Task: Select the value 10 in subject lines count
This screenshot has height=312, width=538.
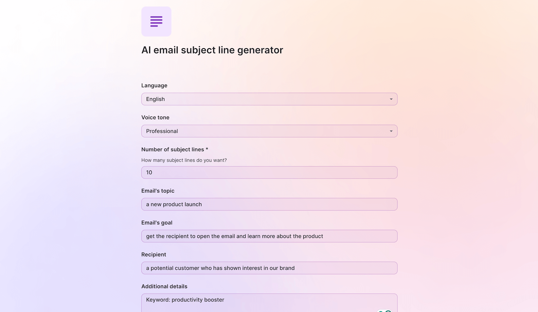Action: 149,172
